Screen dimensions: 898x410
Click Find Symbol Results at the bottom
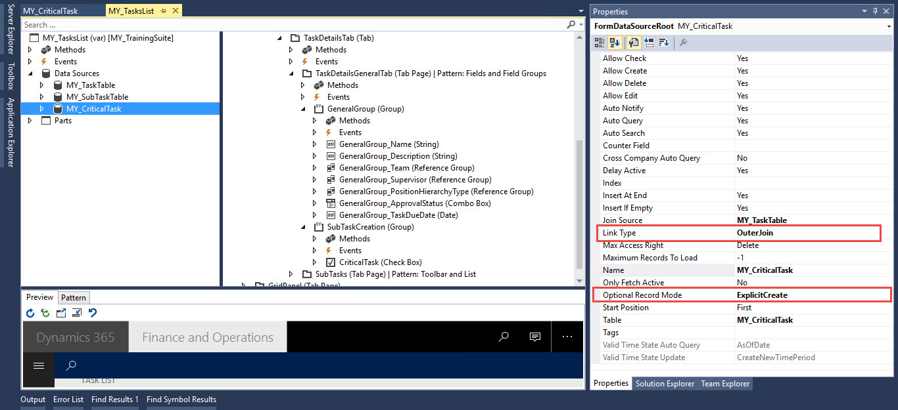click(x=181, y=399)
